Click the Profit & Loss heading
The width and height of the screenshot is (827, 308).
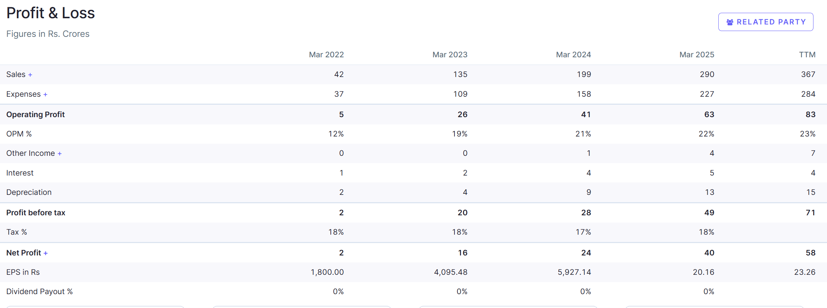coord(50,13)
